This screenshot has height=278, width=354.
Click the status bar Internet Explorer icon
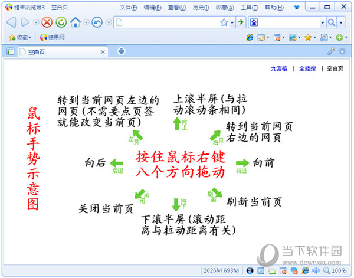coord(305,270)
